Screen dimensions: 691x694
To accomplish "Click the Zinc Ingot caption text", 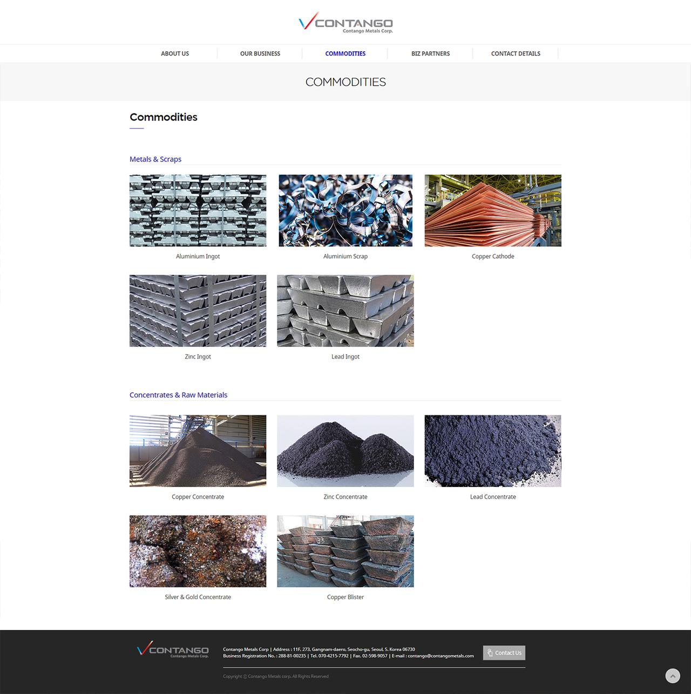I will [198, 357].
